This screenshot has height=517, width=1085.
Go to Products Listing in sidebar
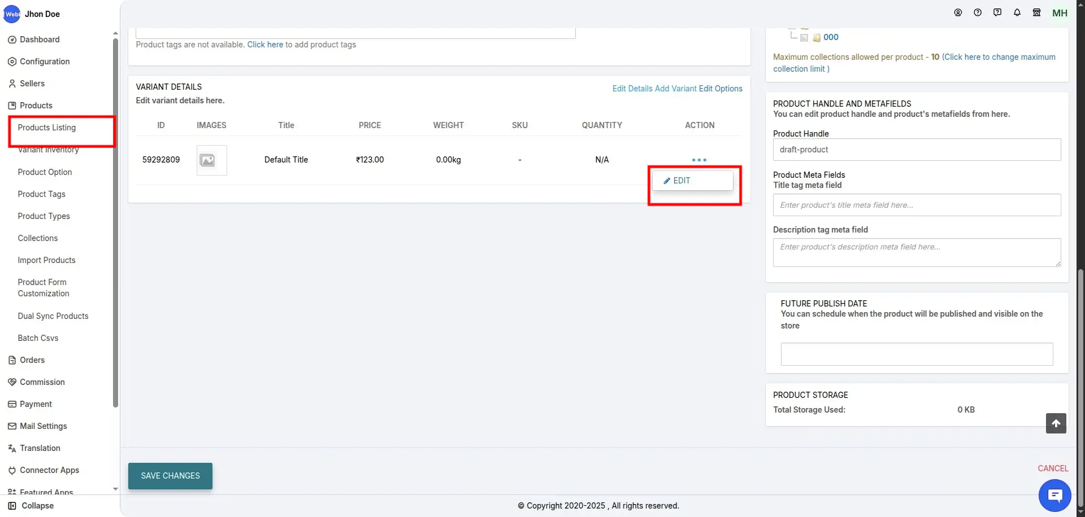pyautogui.click(x=47, y=128)
